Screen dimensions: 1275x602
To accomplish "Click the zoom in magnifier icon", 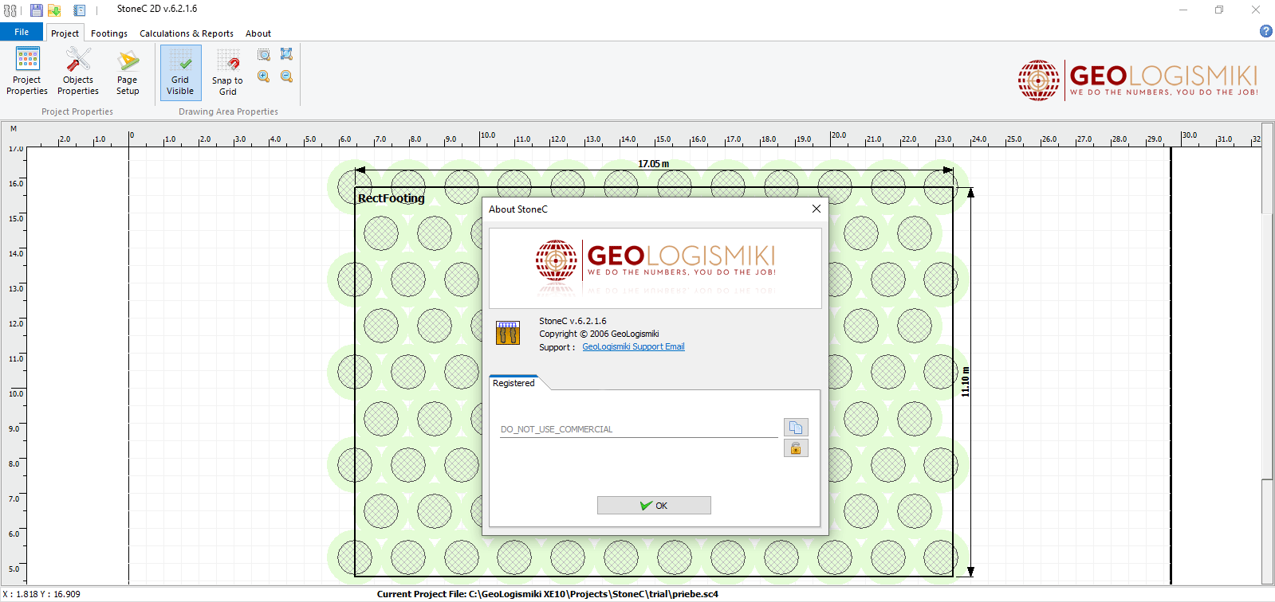I will click(x=264, y=76).
